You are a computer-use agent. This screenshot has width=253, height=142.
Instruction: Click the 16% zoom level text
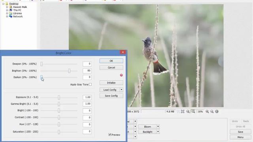pos(200,111)
